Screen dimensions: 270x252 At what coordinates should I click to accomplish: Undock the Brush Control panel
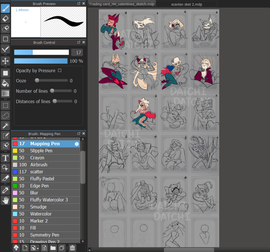(x=79, y=42)
